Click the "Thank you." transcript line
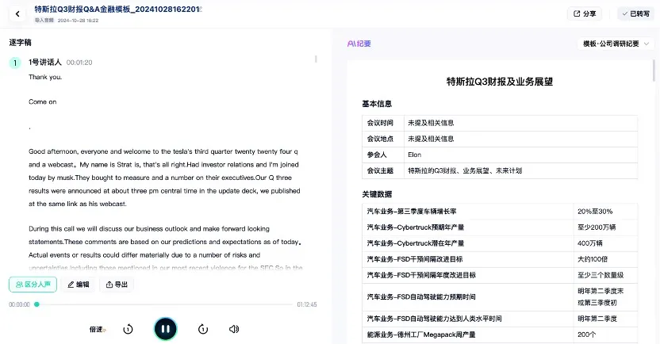 [45, 77]
